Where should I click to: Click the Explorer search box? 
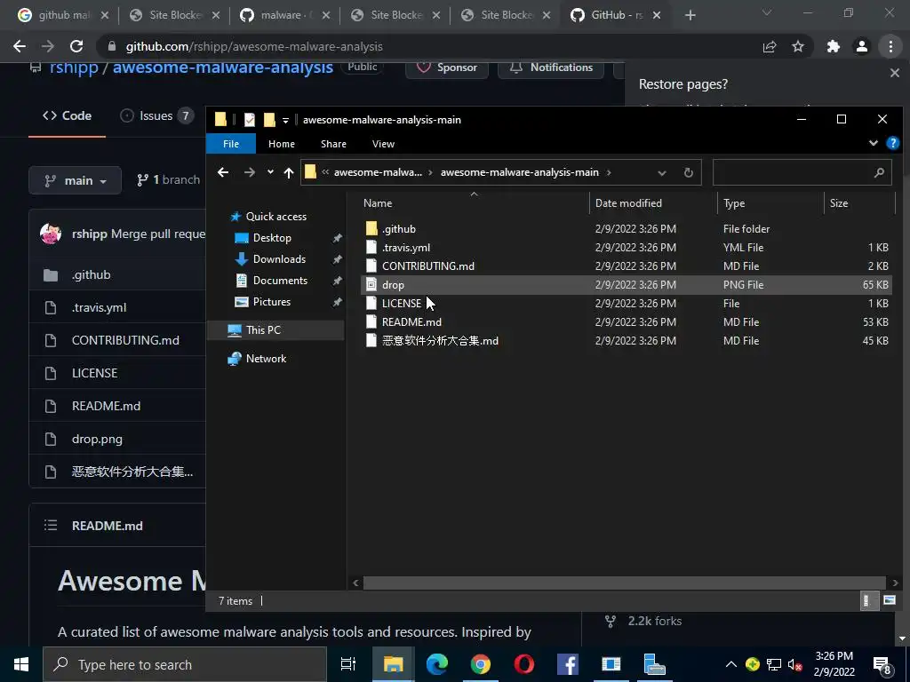[802, 172]
